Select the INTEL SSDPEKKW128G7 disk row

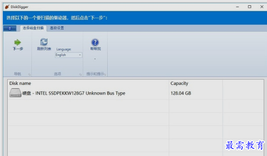pyautogui.click(x=136, y=93)
